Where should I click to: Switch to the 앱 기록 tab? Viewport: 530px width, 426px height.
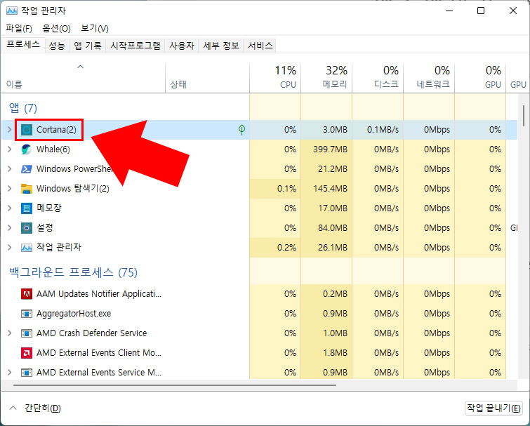(88, 46)
